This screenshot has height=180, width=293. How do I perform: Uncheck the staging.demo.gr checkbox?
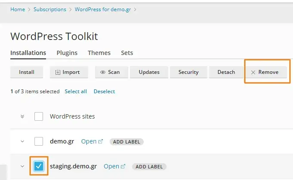[39, 166]
